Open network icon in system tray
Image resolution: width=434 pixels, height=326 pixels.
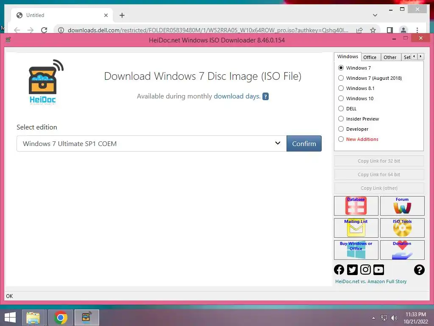point(384,318)
